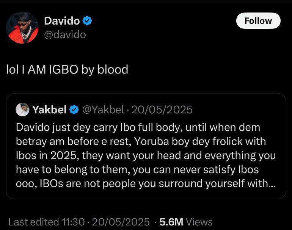Open Yakbel's small avatar in quoted post
The height and width of the screenshot is (230, 292).
pyautogui.click(x=23, y=110)
